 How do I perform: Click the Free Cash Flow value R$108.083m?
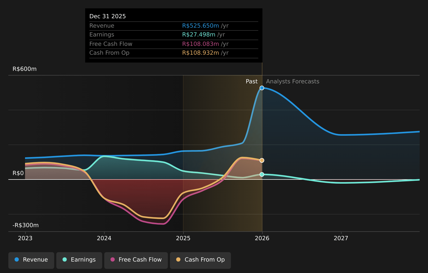200,44
